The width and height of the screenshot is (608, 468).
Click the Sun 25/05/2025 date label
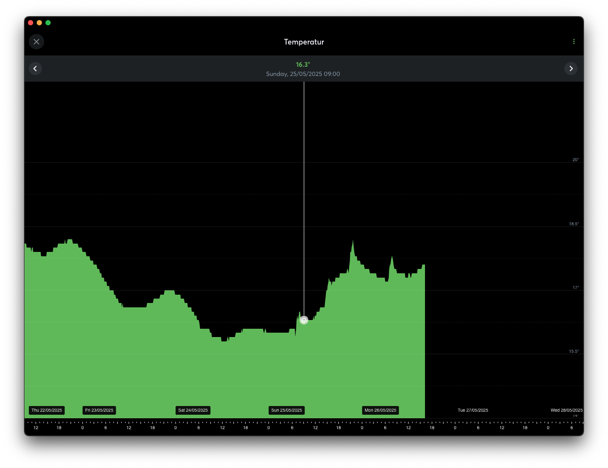[x=287, y=410]
